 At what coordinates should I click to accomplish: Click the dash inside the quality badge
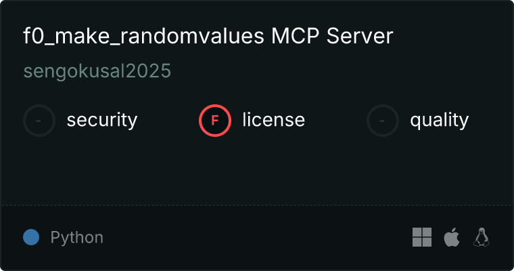[x=382, y=121]
